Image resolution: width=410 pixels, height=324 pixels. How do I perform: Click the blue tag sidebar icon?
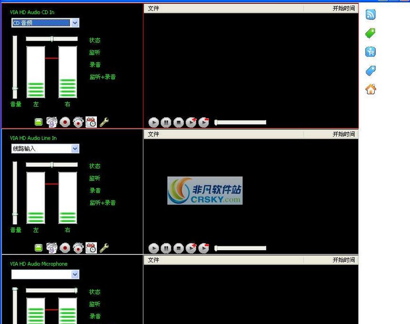click(x=370, y=71)
